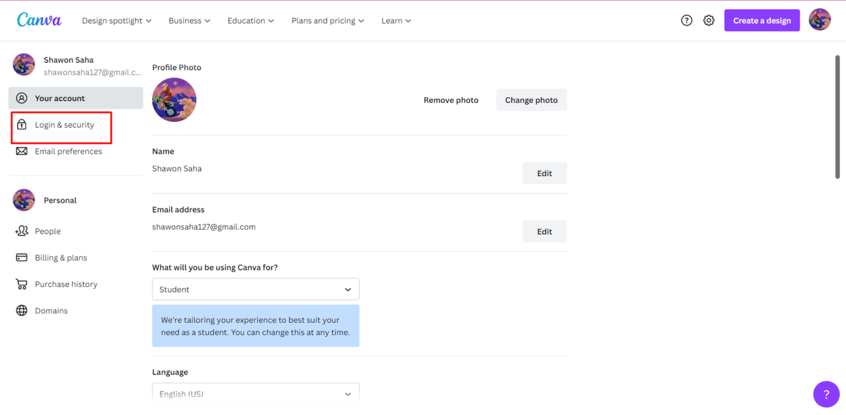Image resolution: width=846 pixels, height=415 pixels.
Task: Click the Canva logo
Action: tap(39, 20)
